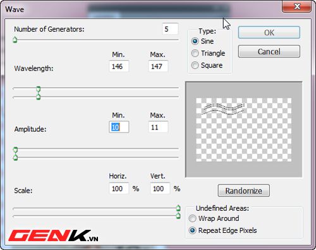Click the OK button

click(x=269, y=32)
